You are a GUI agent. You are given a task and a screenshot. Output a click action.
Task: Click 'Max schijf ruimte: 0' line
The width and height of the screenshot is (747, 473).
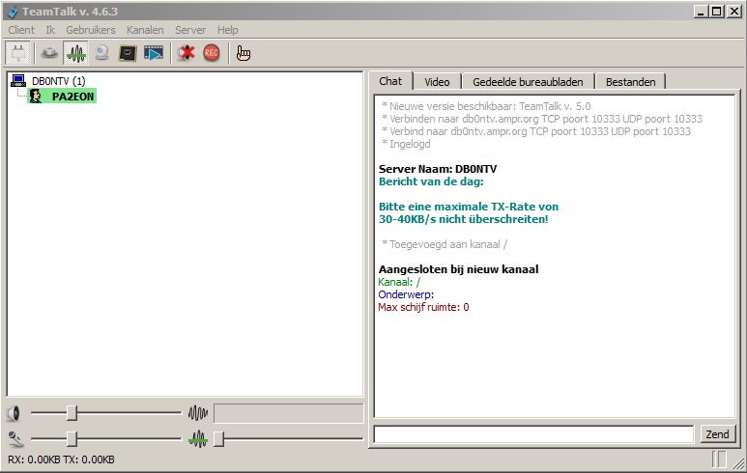click(x=423, y=307)
